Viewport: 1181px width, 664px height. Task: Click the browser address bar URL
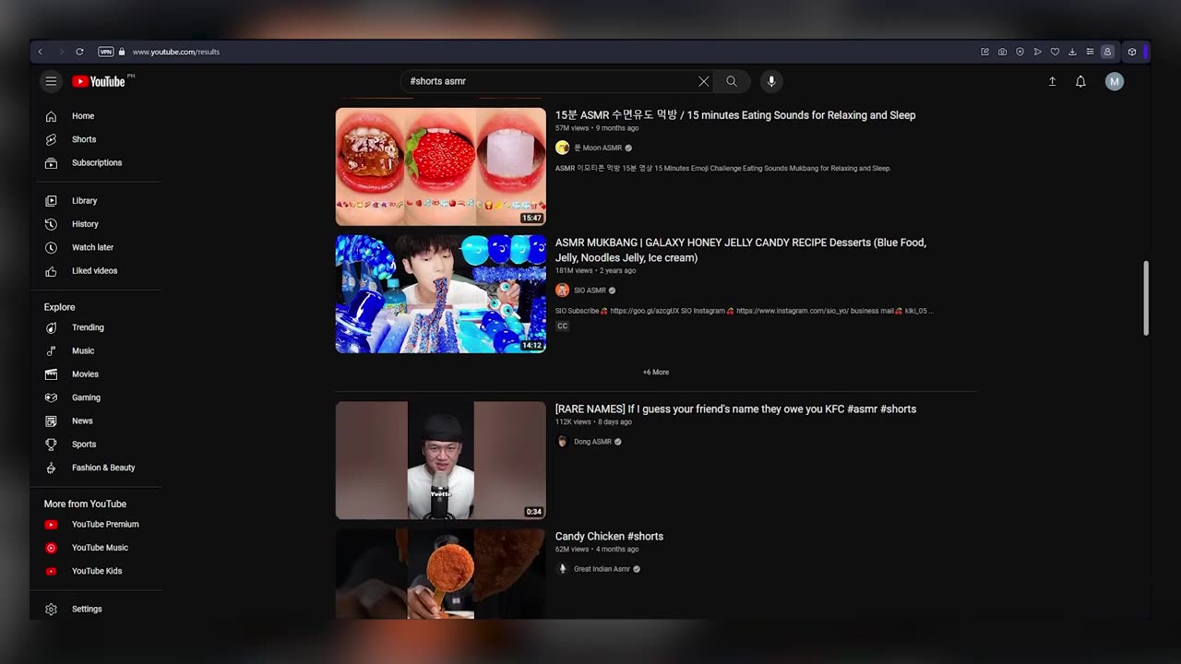pos(176,52)
